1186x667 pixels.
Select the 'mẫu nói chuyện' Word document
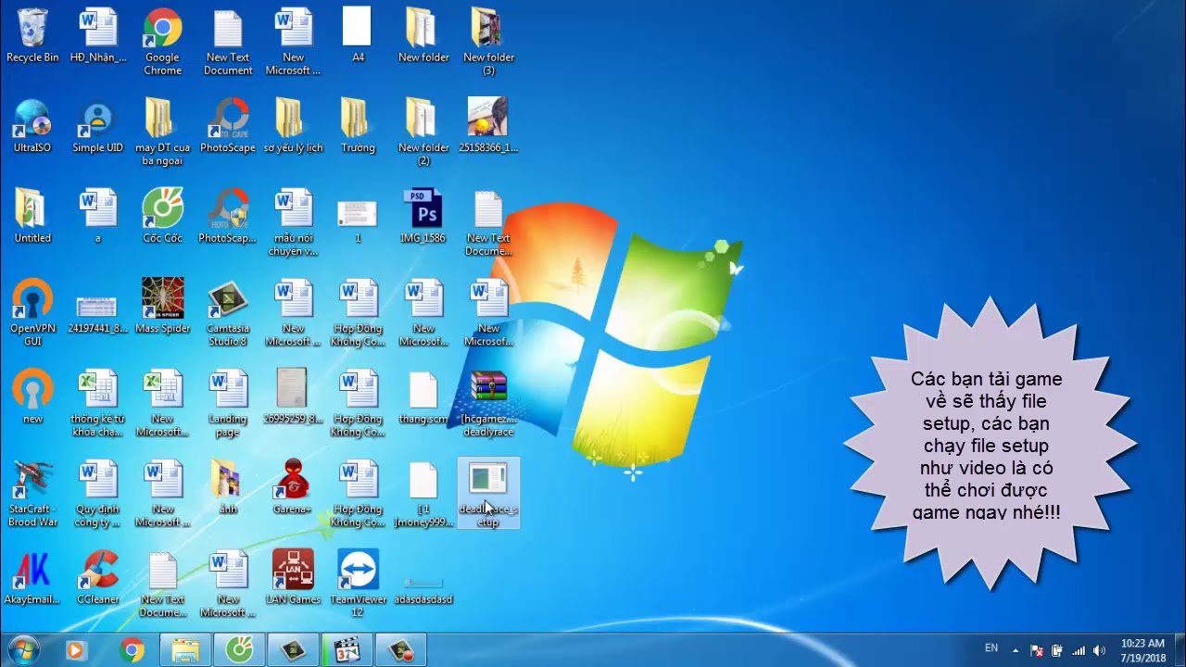tap(293, 222)
